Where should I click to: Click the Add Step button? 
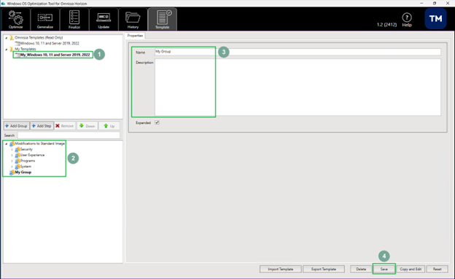42,126
